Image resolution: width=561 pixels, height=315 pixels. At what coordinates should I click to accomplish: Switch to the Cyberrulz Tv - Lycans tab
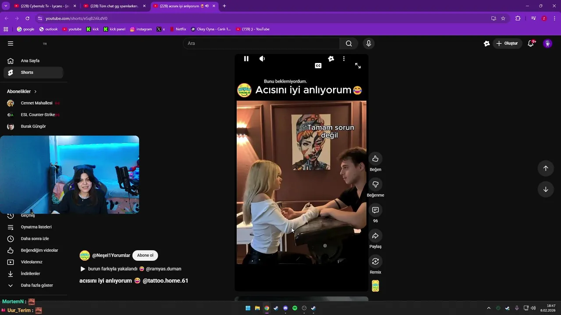point(45,6)
